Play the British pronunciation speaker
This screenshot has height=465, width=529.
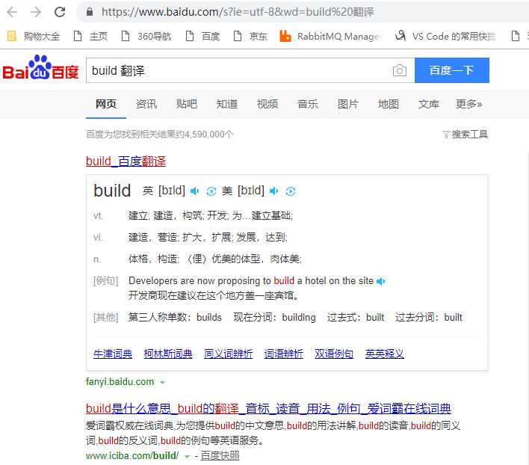pos(194,191)
